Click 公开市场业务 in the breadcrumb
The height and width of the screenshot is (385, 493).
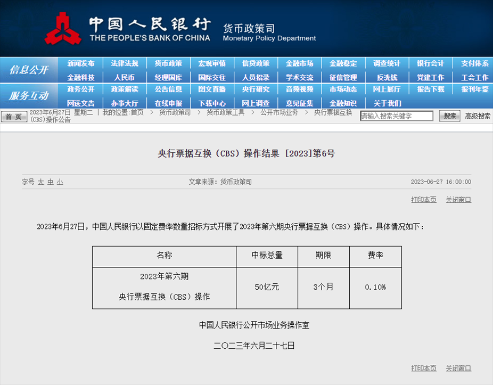[279, 112]
